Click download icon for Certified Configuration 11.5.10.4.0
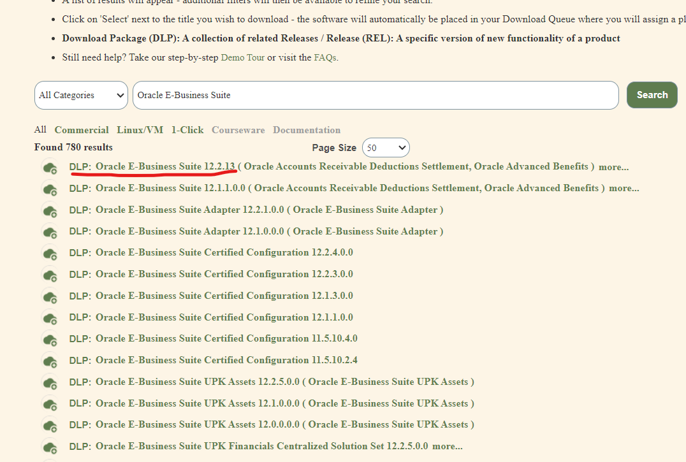 pyautogui.click(x=50, y=340)
